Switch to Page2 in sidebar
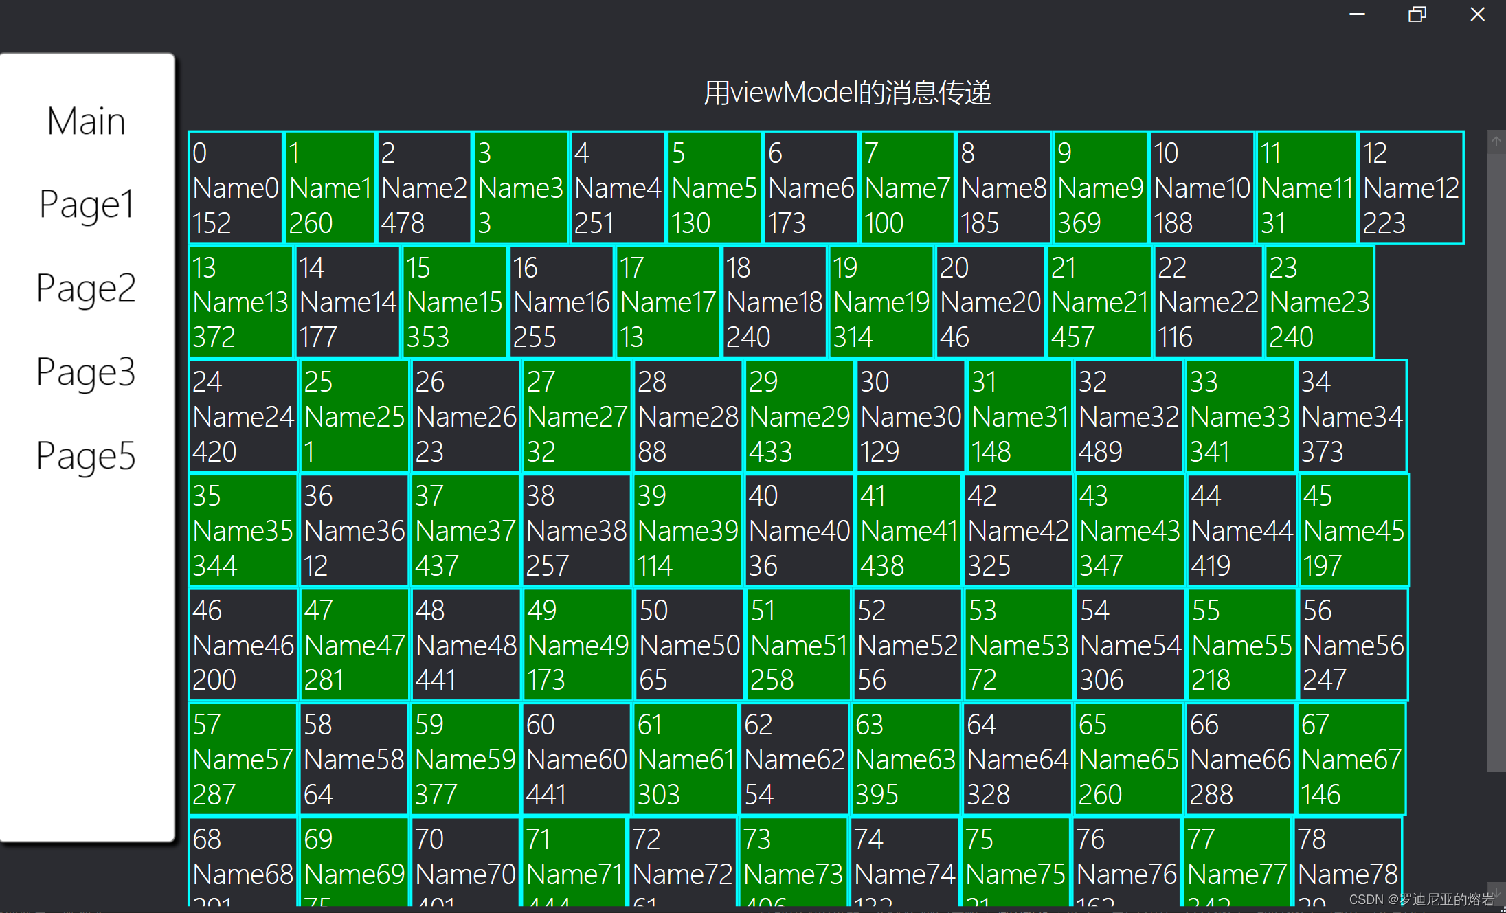This screenshot has width=1506, height=913. pos(87,289)
